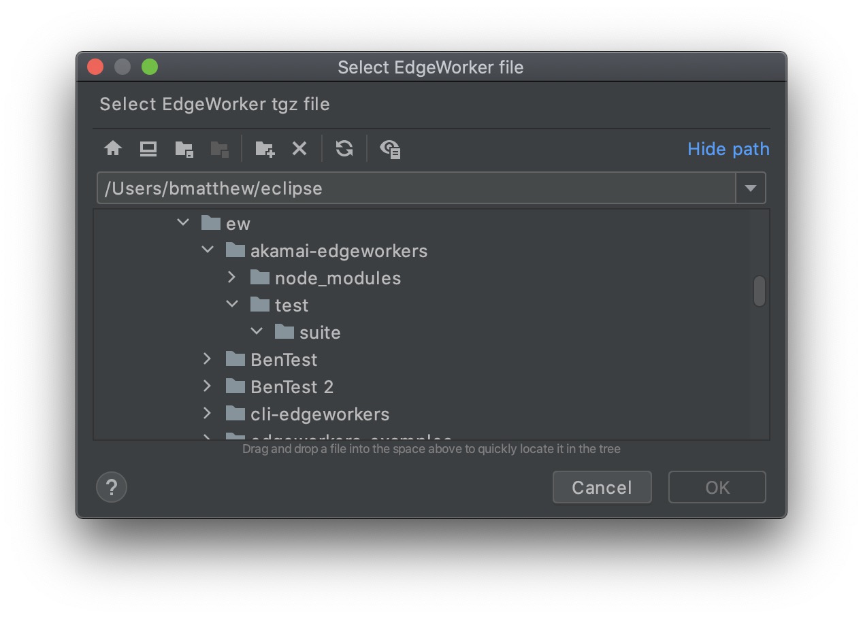The width and height of the screenshot is (863, 619).
Task: Click the Hide path link
Action: (x=728, y=149)
